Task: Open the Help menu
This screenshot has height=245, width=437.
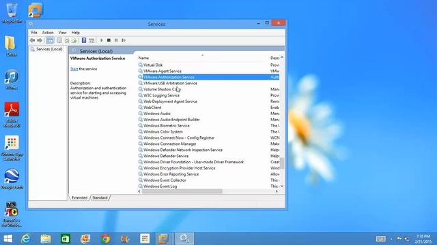Action: point(76,33)
